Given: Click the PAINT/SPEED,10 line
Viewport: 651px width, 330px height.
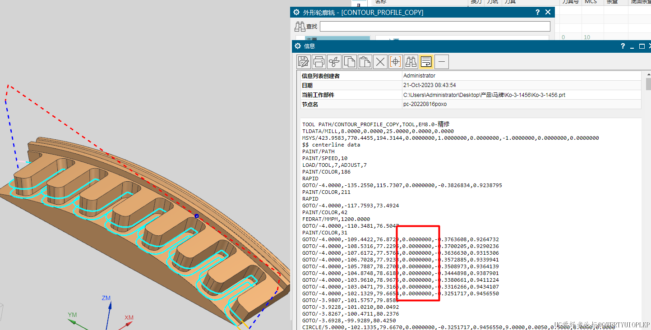Looking at the screenshot, I should click(x=325, y=158).
